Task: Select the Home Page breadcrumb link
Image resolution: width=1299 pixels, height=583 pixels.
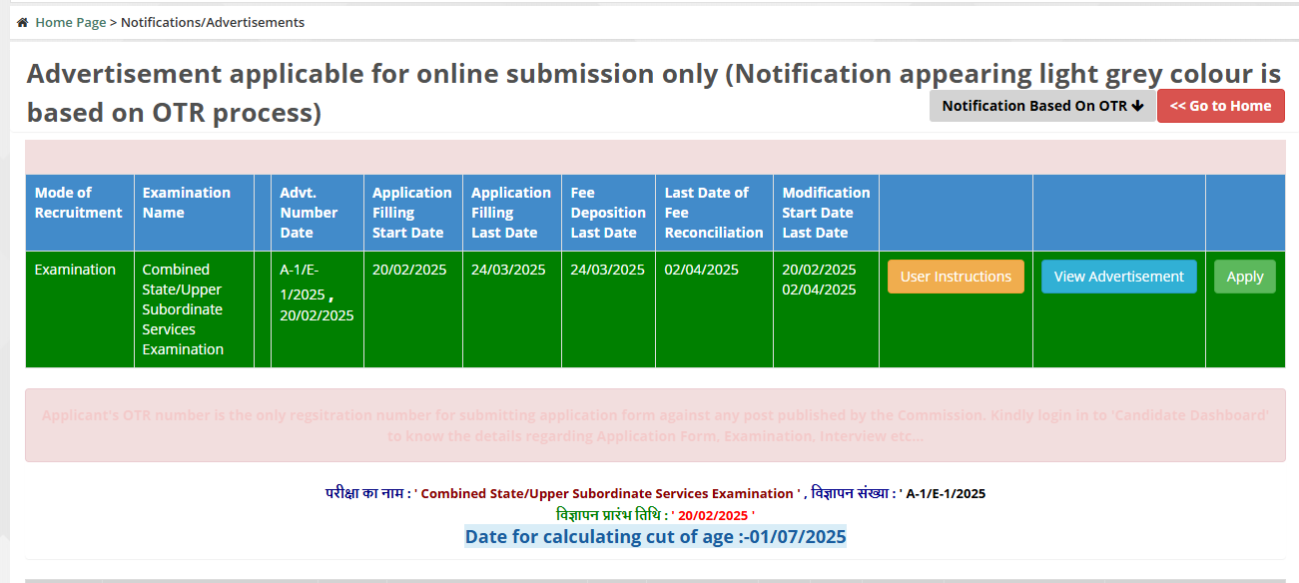Action: coord(69,22)
